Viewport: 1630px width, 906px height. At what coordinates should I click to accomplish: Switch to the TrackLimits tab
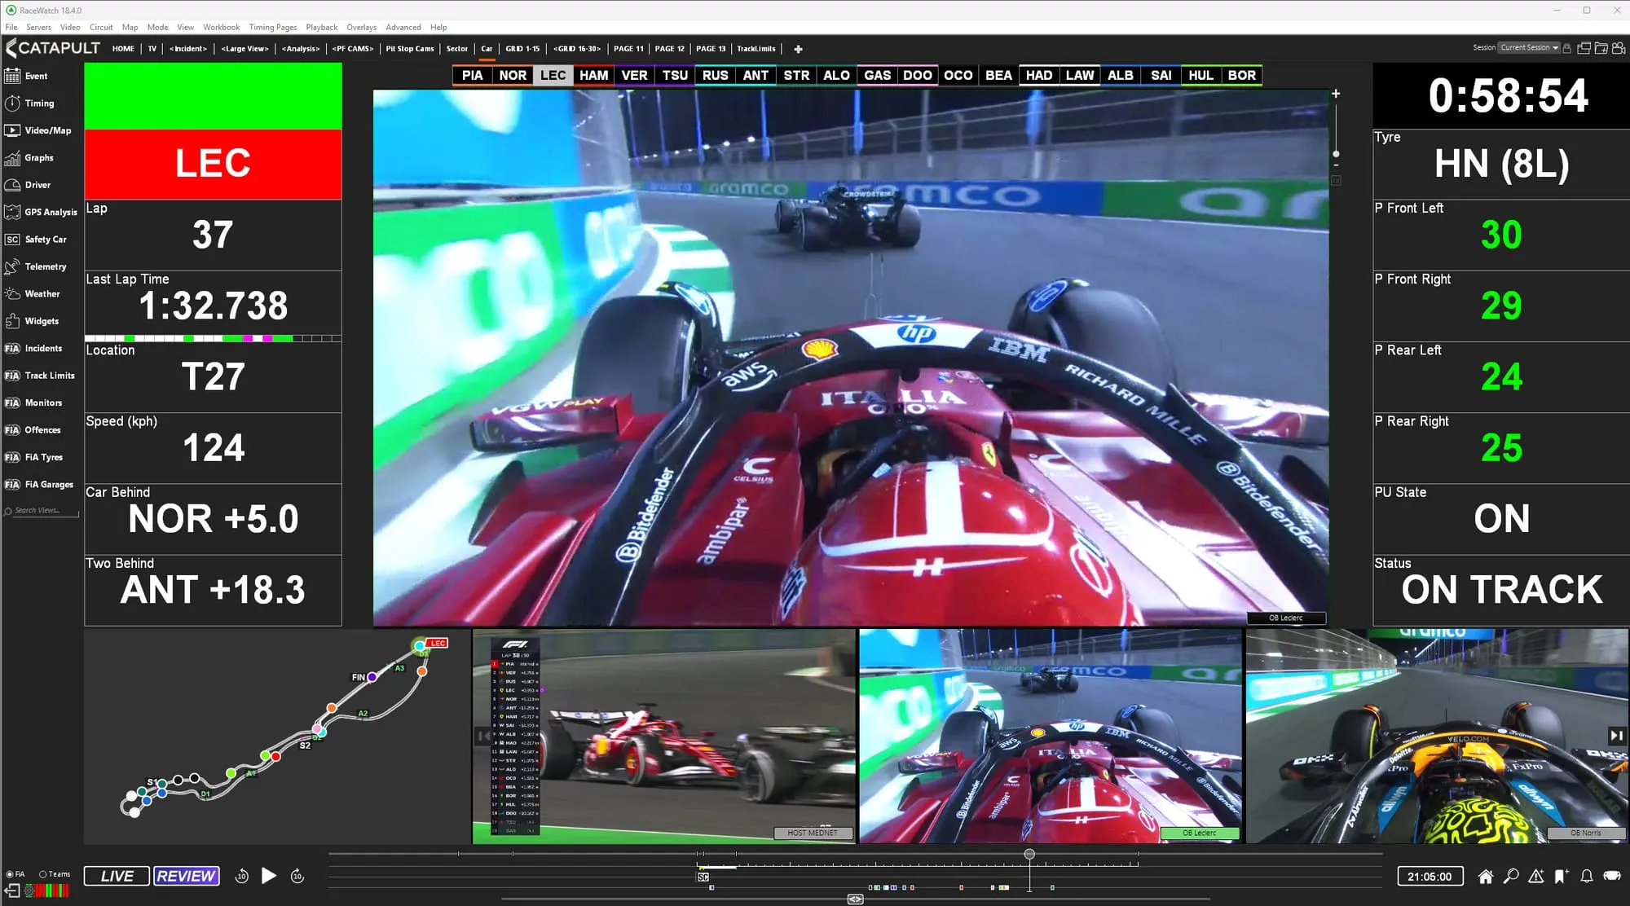(x=756, y=48)
